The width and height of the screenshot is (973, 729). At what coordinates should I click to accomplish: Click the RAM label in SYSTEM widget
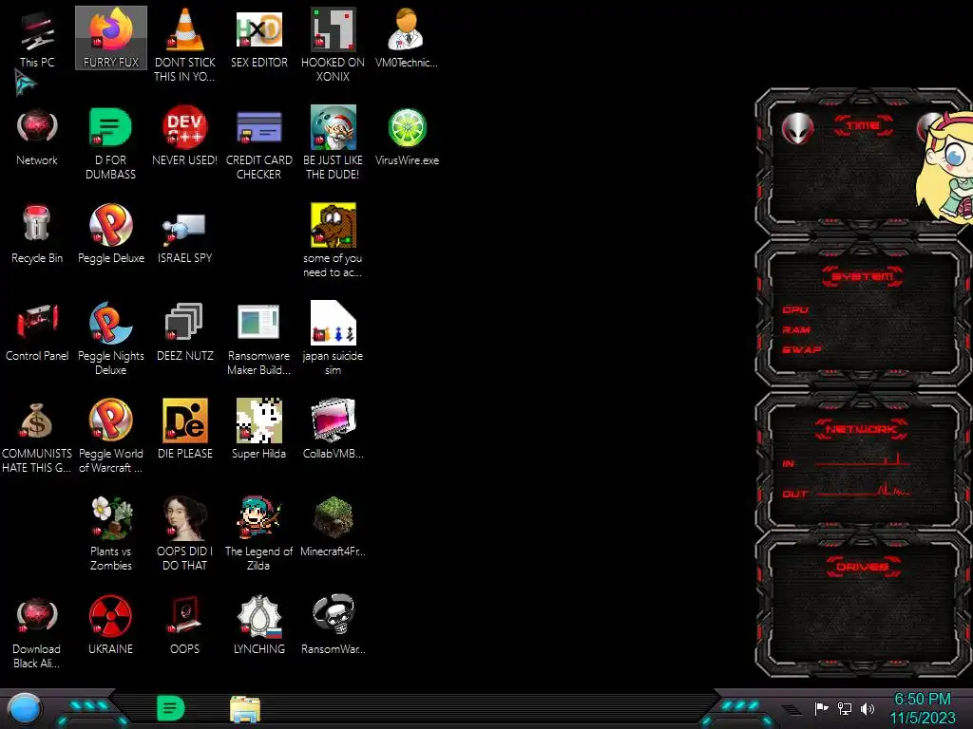coord(796,329)
